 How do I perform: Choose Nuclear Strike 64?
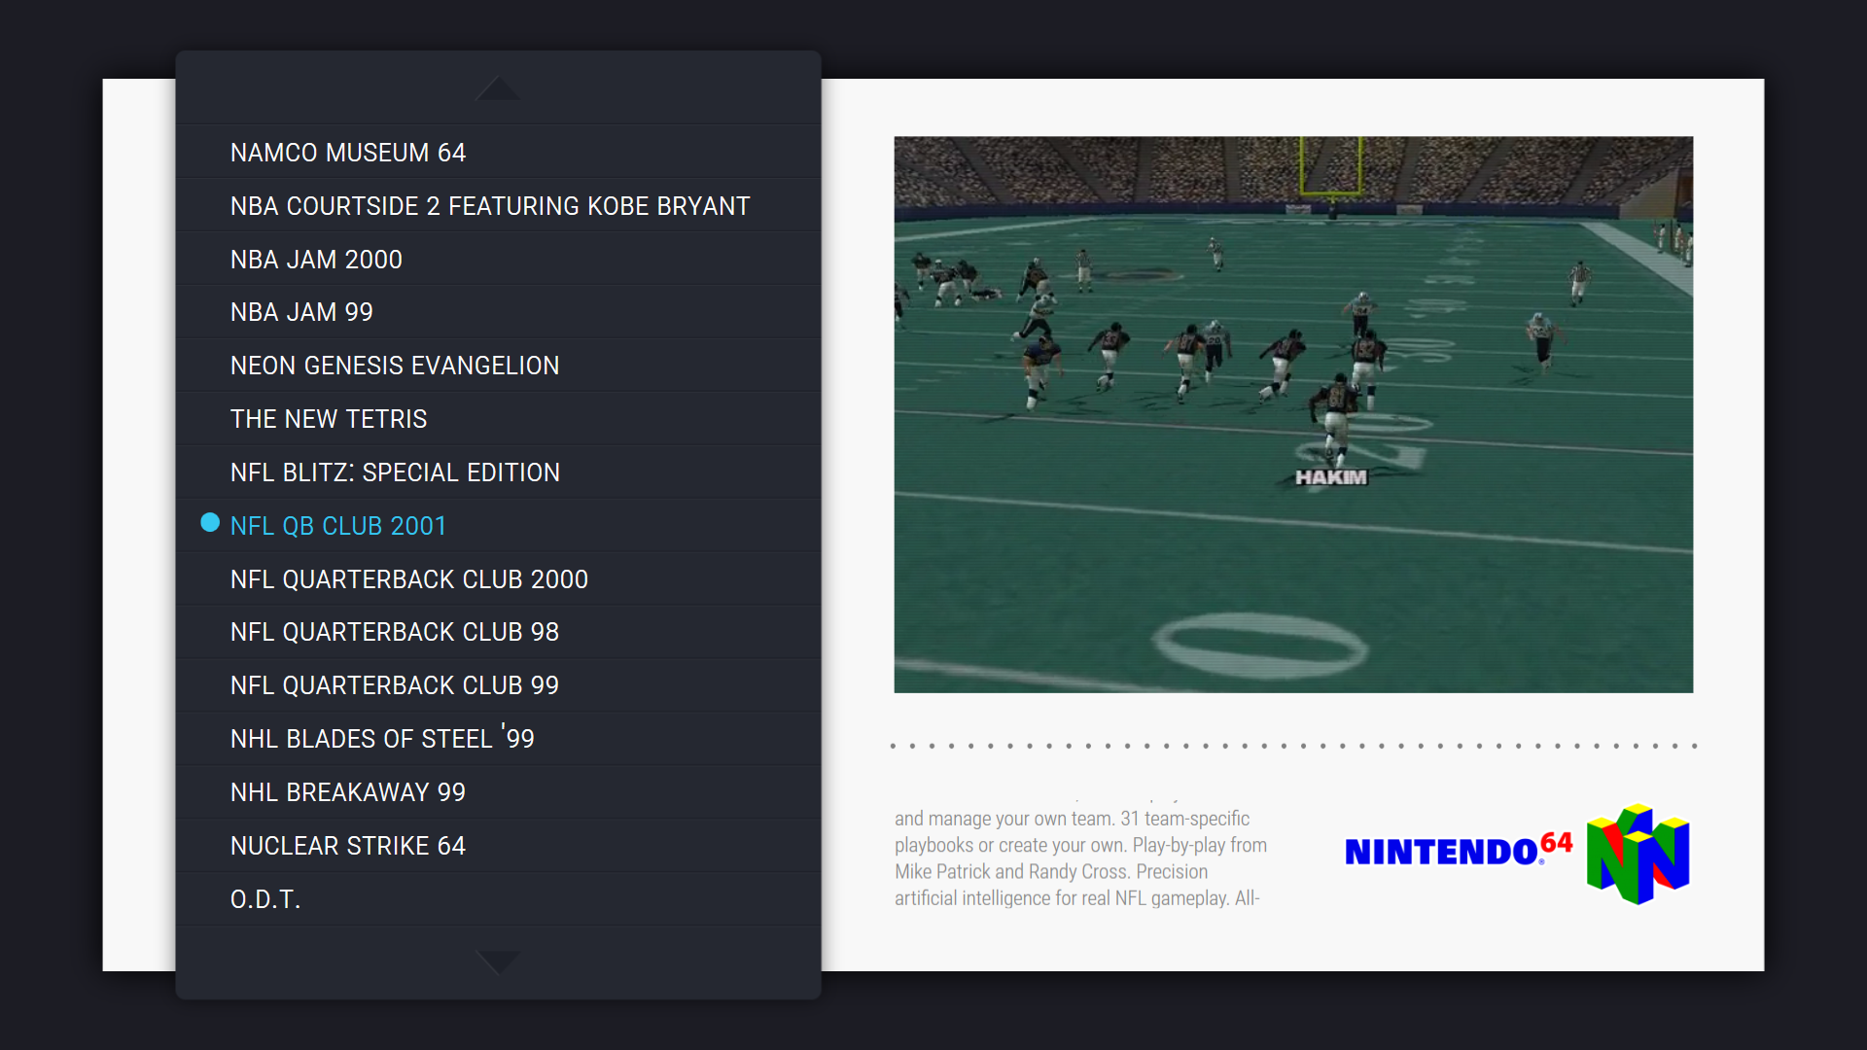coord(498,846)
